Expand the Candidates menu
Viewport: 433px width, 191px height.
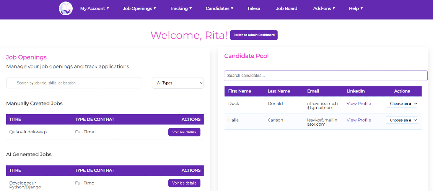220,8
